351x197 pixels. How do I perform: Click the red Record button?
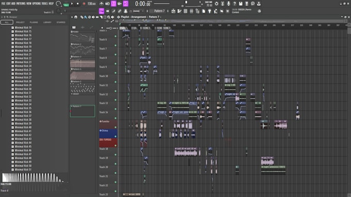(x=84, y=4)
